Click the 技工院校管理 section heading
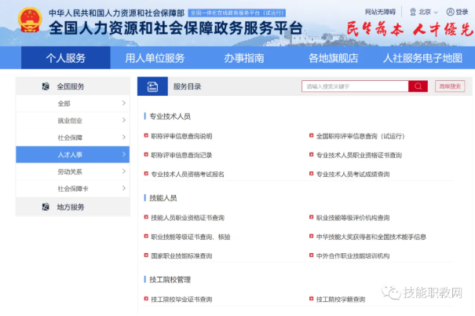Screen dimensions: 475x316 170,280
